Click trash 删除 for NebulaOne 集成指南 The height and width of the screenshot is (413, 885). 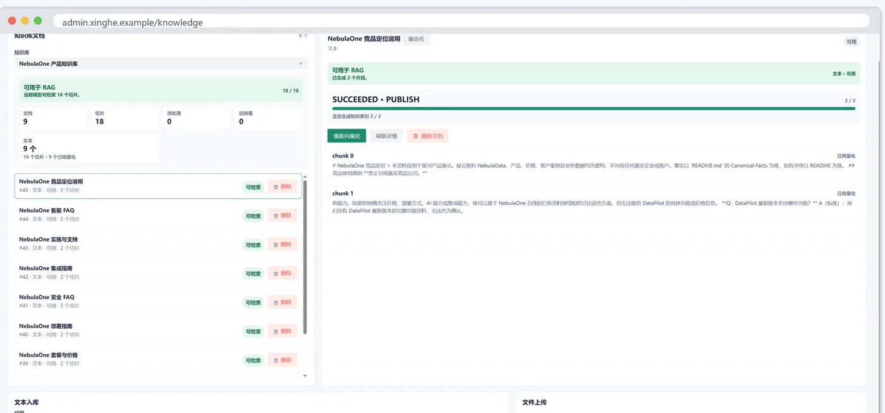[x=282, y=273]
